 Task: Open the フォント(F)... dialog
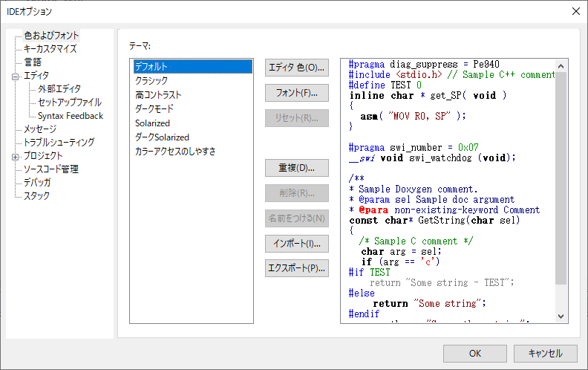[x=296, y=94]
